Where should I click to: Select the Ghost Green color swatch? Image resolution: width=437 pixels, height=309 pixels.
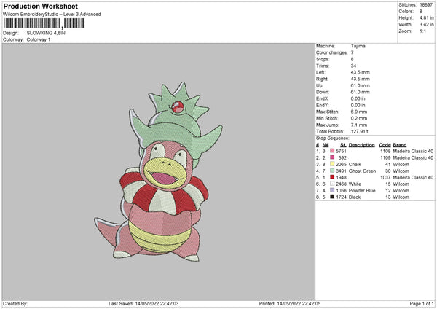tap(332, 171)
